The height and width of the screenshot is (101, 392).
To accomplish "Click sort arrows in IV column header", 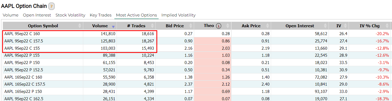I will tap(346, 26).
